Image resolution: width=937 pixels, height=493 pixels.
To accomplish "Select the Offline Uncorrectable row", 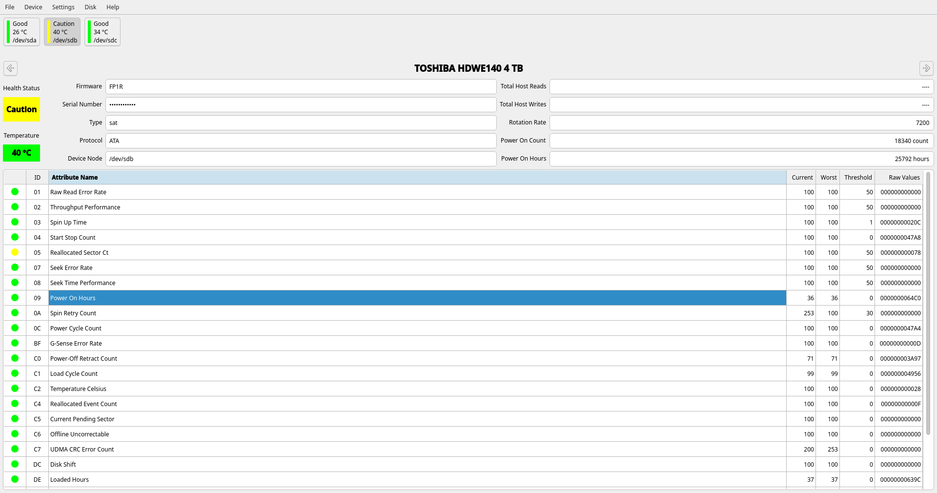I will point(463,434).
